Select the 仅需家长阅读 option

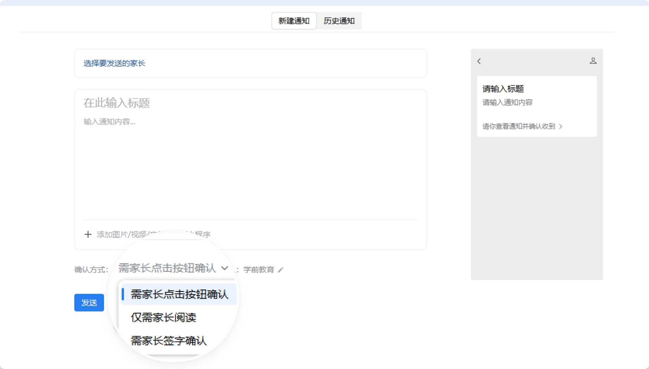tap(163, 318)
